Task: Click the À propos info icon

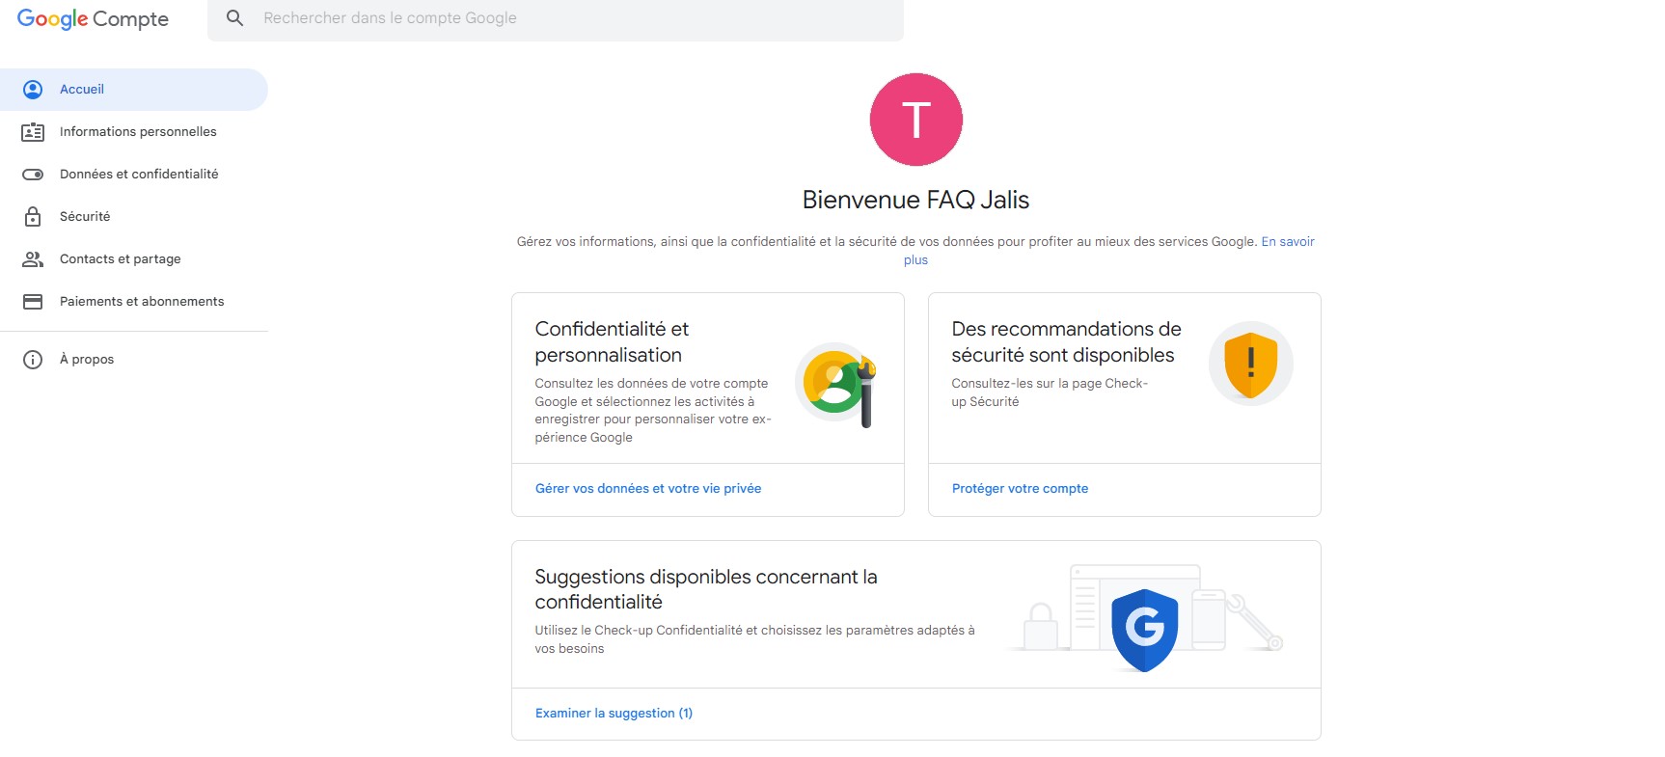Action: pos(33,360)
